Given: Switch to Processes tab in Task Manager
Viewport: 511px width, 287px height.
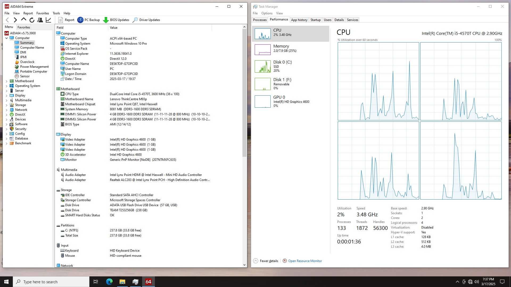Looking at the screenshot, I should (x=260, y=20).
